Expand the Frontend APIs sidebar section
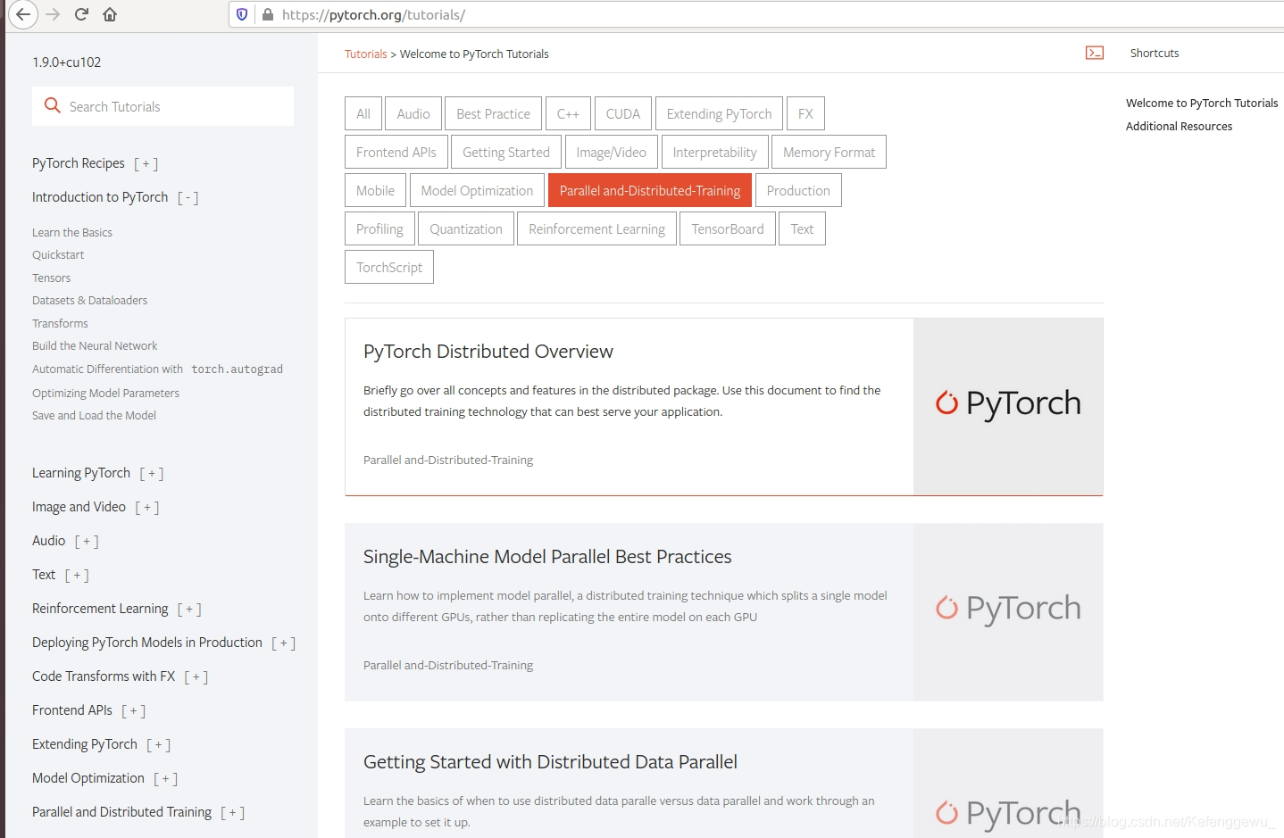Viewport: 1284px width, 838px height. pyautogui.click(x=133, y=711)
